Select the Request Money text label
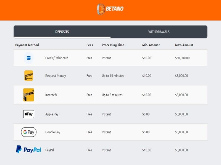The image size is (221, 165). tap(56, 76)
